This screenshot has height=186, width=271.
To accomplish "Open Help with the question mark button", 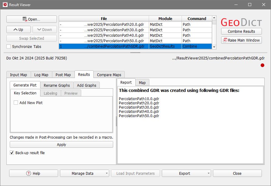I will pyautogui.click(x=33, y=173).
